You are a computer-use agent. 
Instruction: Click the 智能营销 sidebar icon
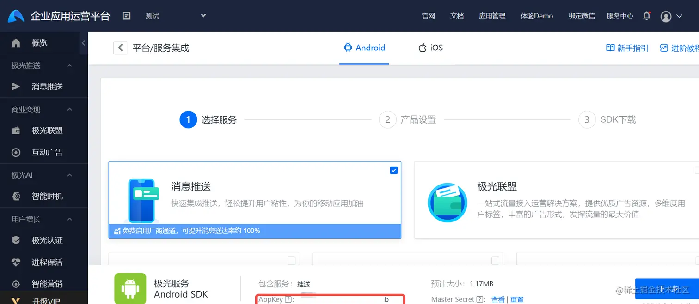click(16, 284)
